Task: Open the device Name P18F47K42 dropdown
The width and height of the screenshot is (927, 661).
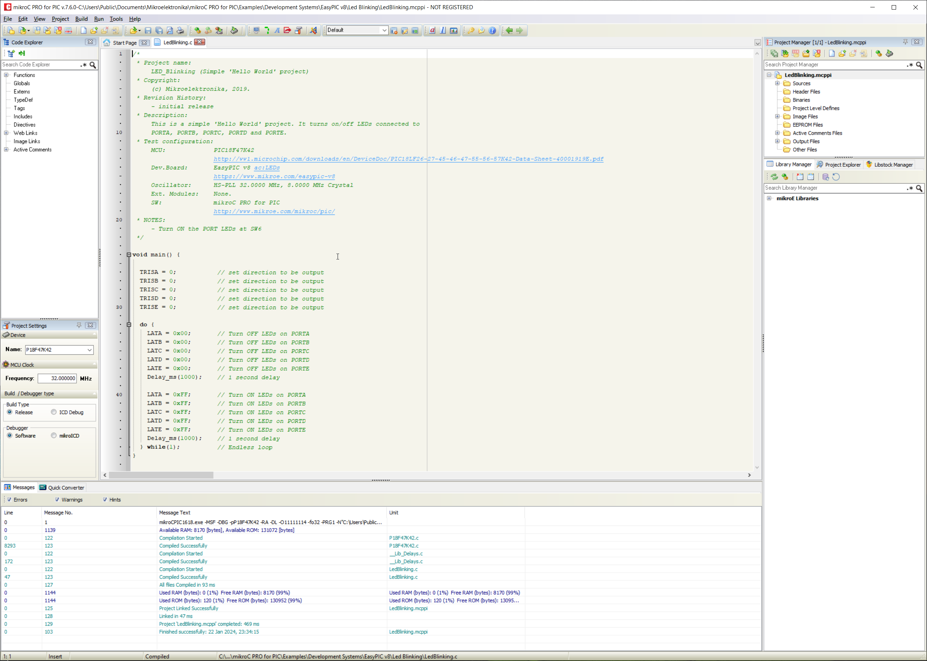Action: pos(89,350)
